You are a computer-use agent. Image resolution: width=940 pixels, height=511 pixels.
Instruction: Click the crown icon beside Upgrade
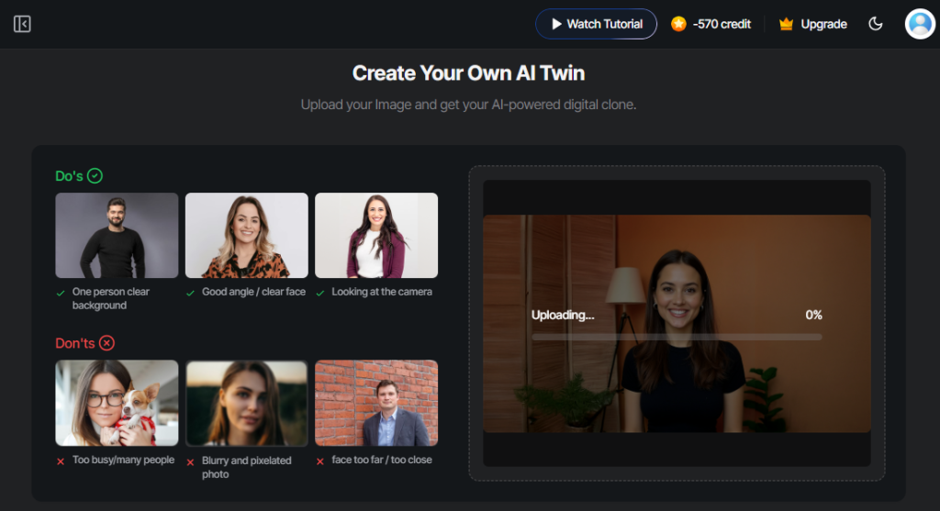[786, 24]
